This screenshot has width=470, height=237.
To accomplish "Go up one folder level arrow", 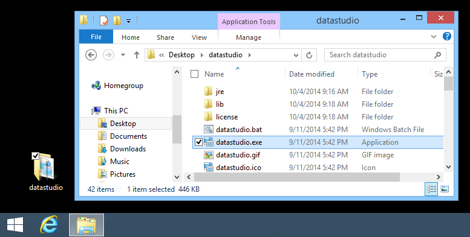I will [137, 55].
